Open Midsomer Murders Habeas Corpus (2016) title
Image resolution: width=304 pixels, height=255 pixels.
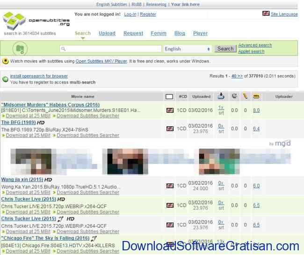tap(51, 105)
